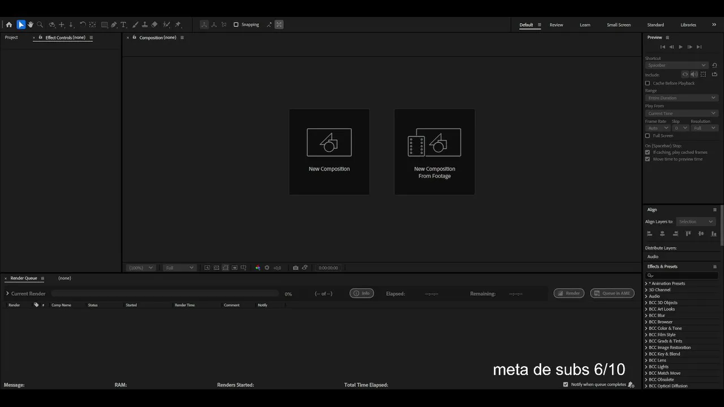This screenshot has width=724, height=407.
Task: Expand the Animation Presets folder
Action: [646, 283]
